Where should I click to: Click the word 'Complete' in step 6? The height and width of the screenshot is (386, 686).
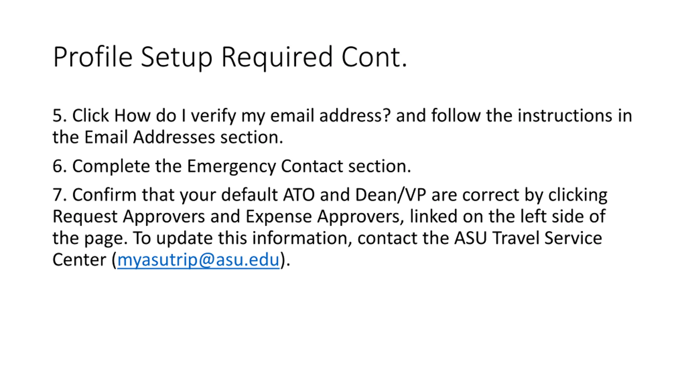click(x=111, y=166)
